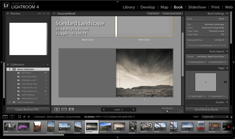Expand Smart Collections set

[x=10, y=102]
